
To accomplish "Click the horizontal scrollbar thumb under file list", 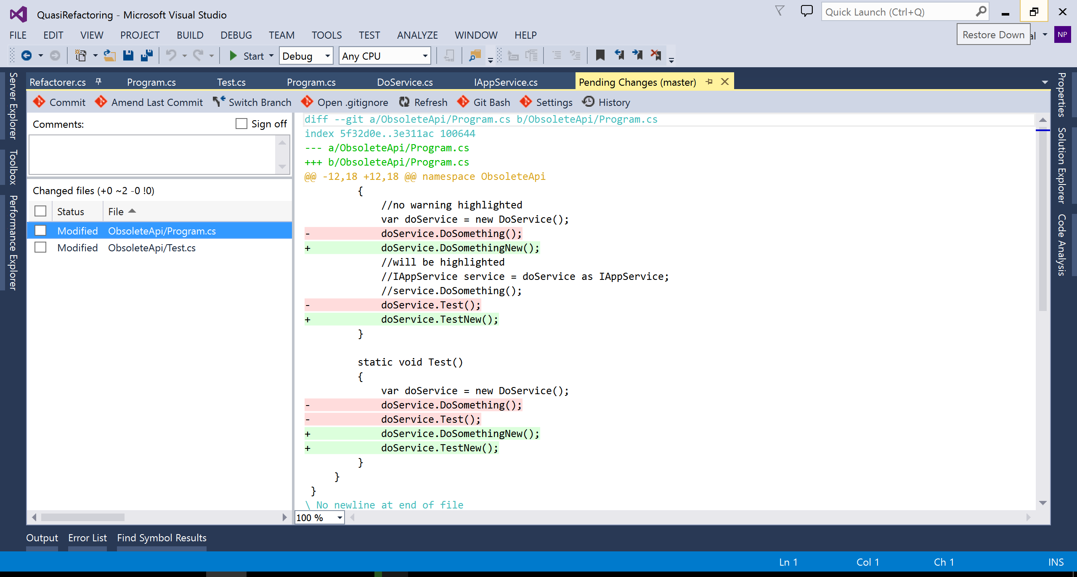I will 82,517.
